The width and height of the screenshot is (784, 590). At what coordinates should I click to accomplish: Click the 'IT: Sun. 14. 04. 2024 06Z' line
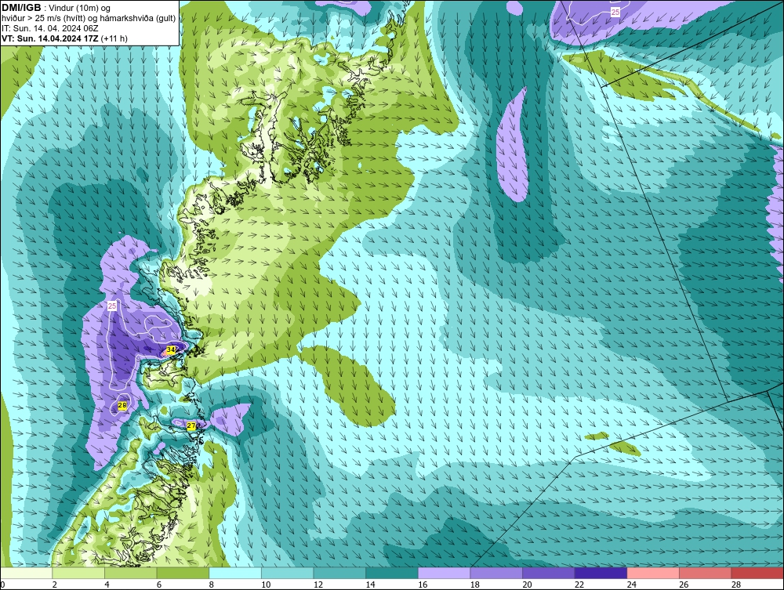coord(49,28)
